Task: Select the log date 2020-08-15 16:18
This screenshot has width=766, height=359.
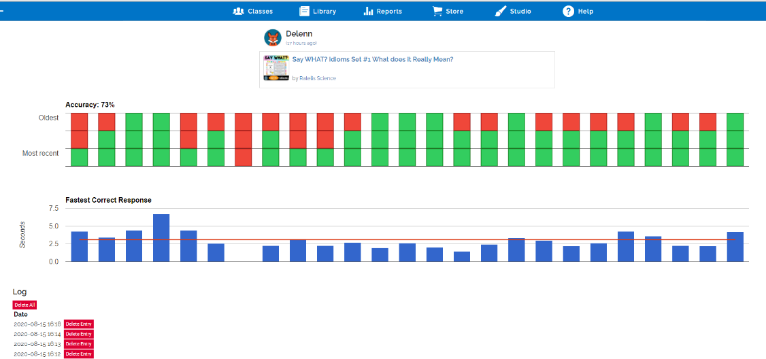Action: [37, 324]
